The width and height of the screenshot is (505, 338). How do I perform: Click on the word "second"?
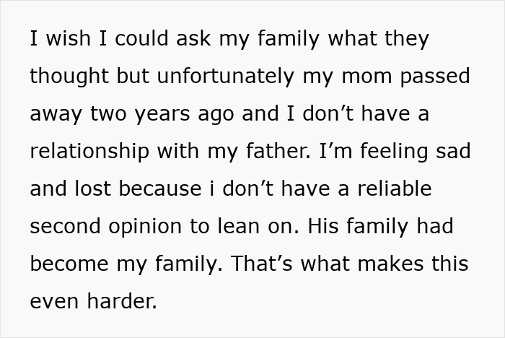pos(66,227)
